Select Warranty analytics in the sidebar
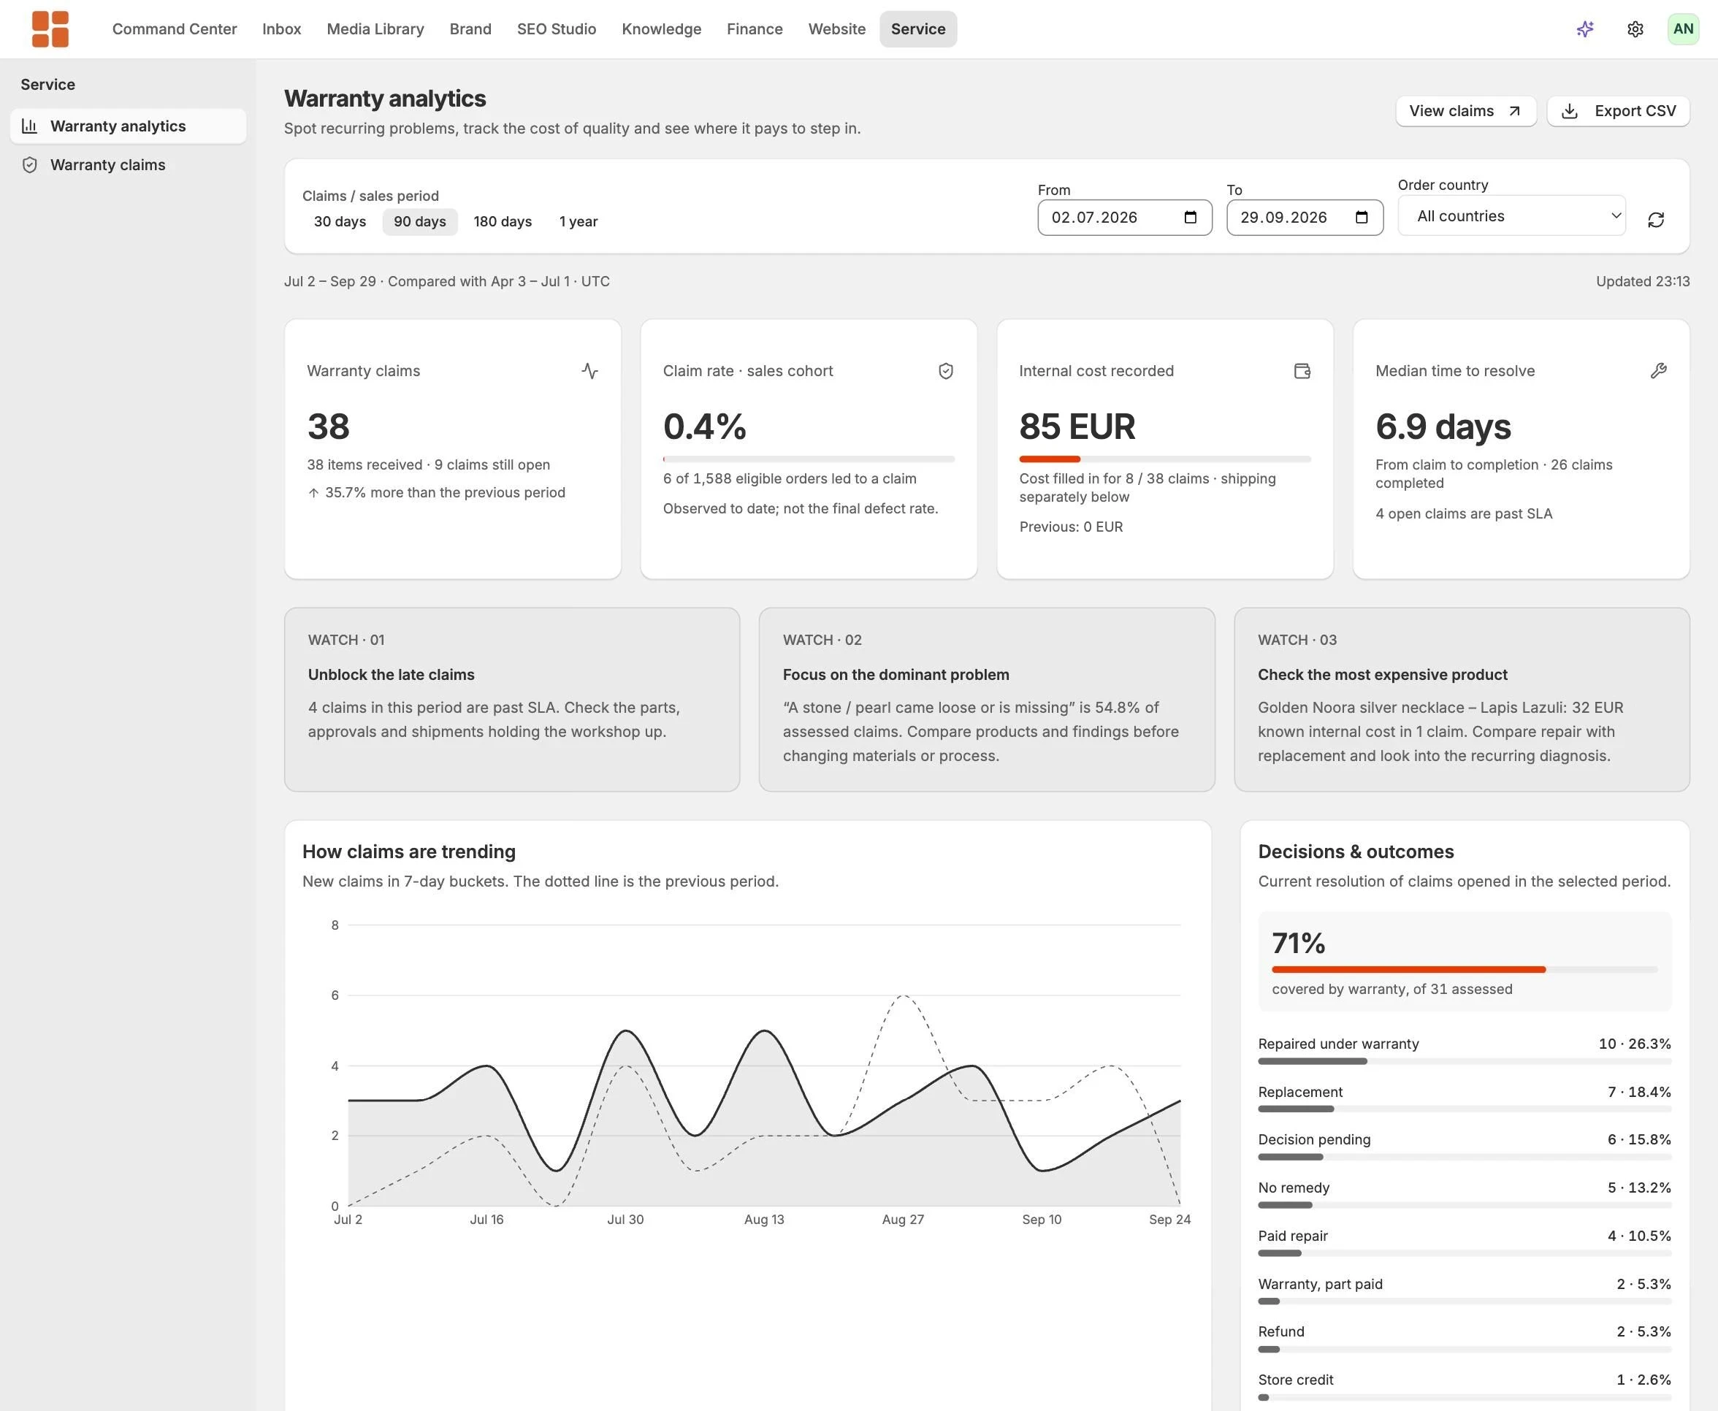Screen dimensions: 1718x1411 pyautogui.click(x=129, y=126)
